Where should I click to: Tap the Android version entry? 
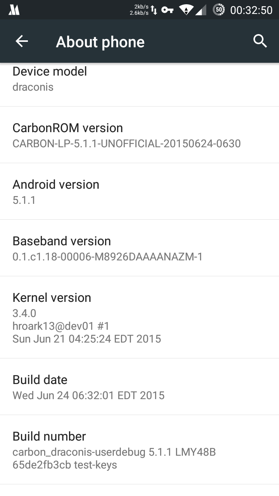(x=139, y=192)
